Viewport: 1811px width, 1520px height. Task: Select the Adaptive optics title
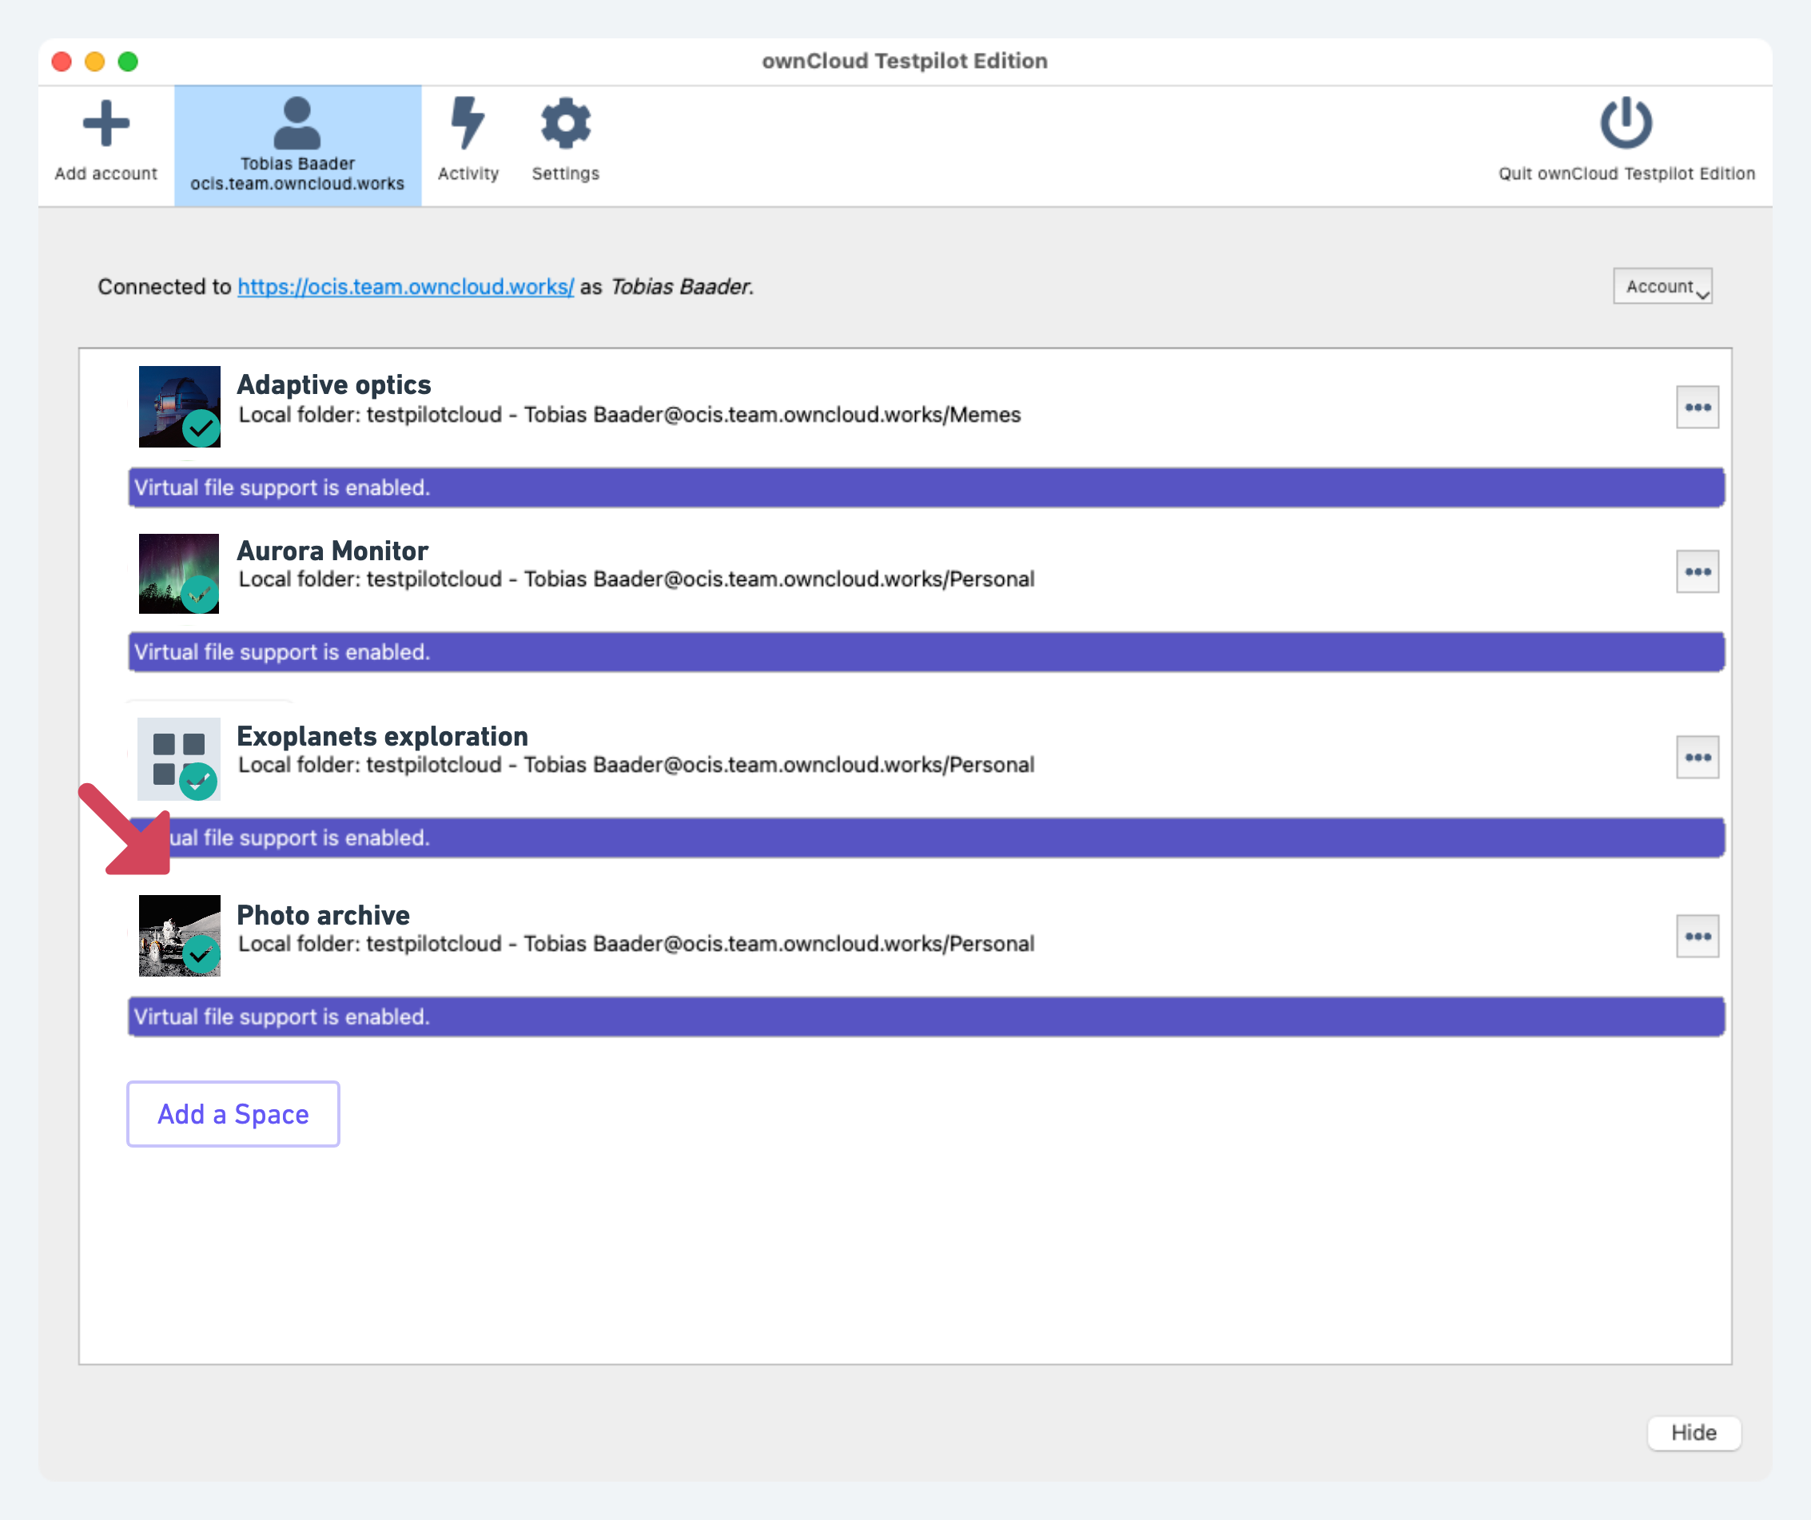tap(334, 384)
